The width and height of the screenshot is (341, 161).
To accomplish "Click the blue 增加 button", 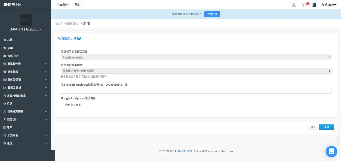I will 326,127.
